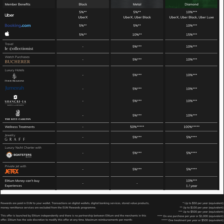Select the Jumeirah logo
This screenshot has width=224, height=224.
tap(14, 88)
